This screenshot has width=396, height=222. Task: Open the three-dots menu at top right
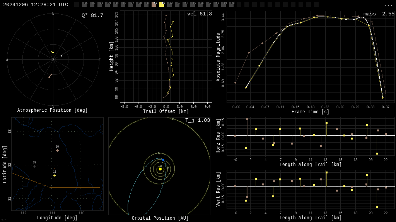[388, 5]
